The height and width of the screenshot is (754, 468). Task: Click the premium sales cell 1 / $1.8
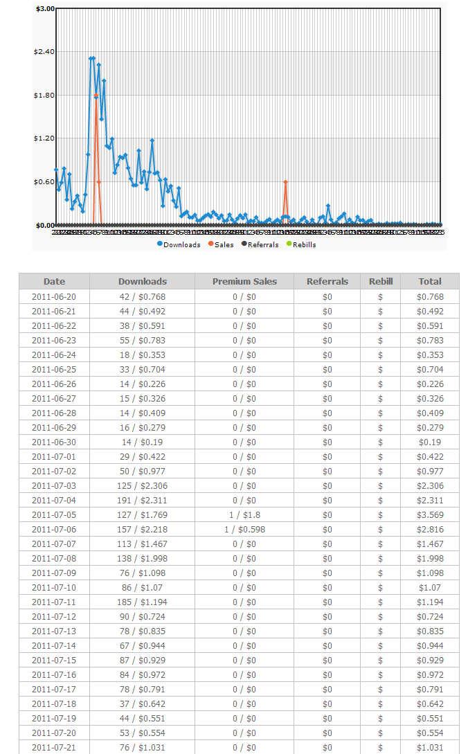tap(244, 514)
